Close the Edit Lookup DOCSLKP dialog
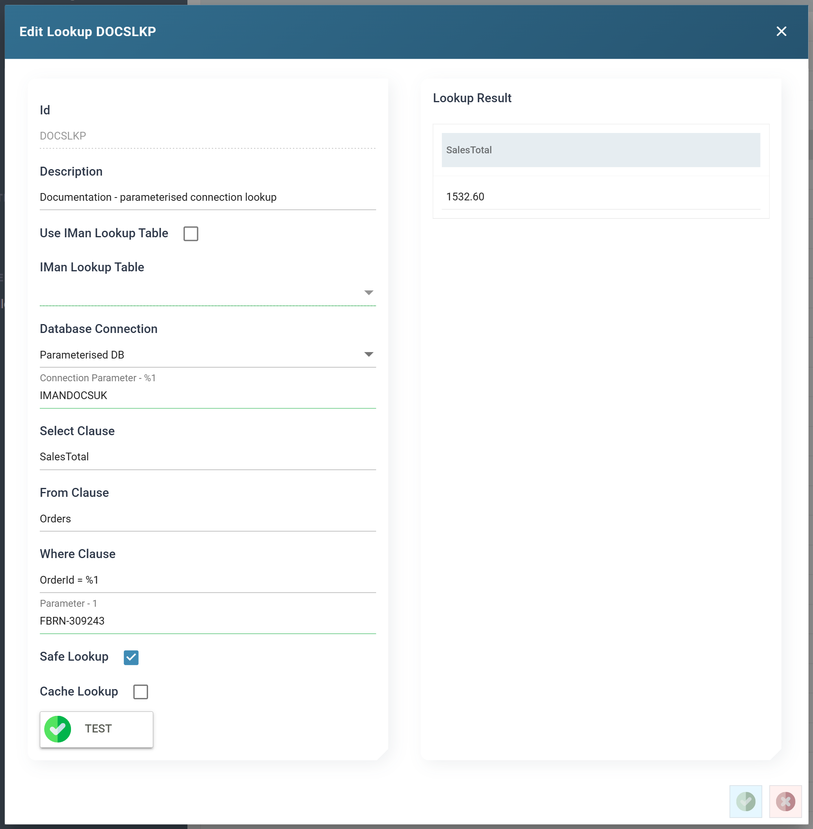 [781, 32]
